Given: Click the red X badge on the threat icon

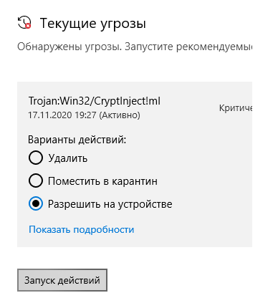Looking at the screenshot, I should [28, 26].
